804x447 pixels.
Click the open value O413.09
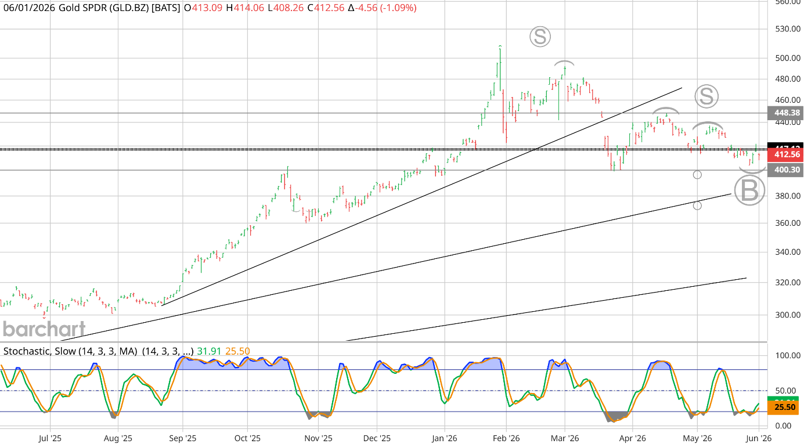[x=203, y=8]
